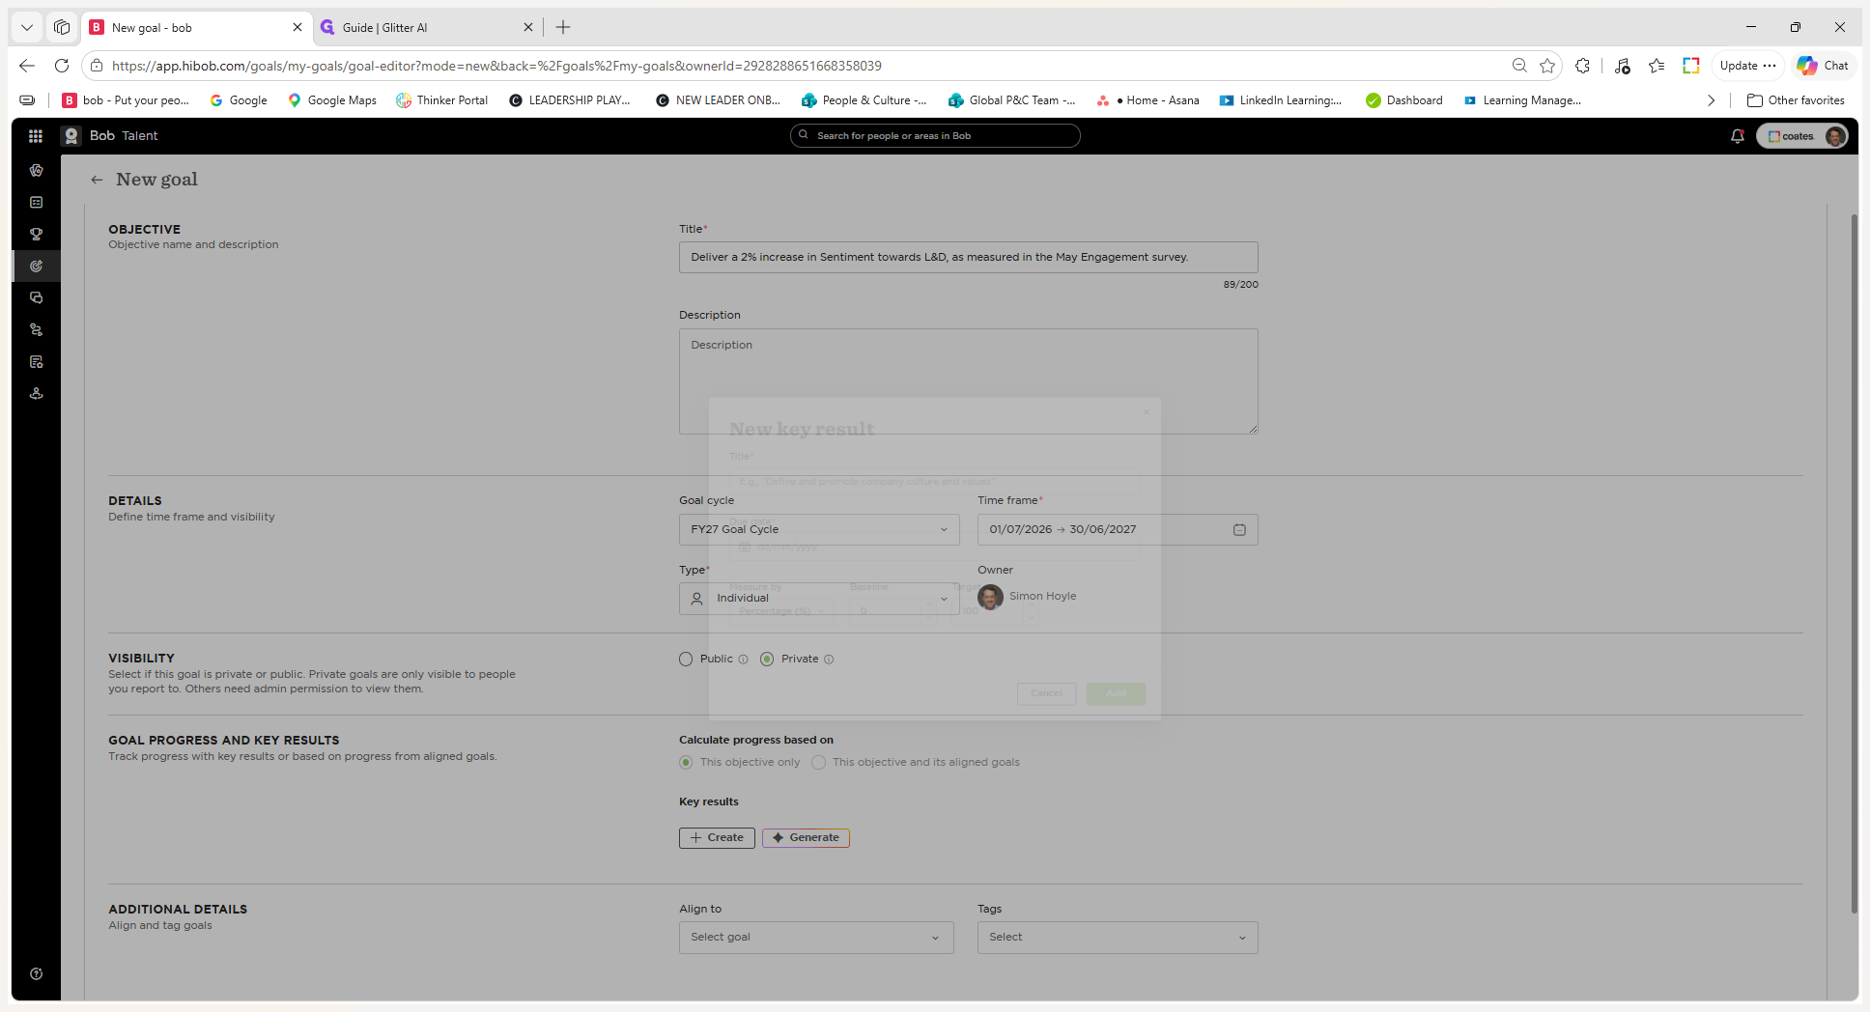The image size is (1870, 1012).
Task: Select This objective only radio option
Action: pos(686,763)
